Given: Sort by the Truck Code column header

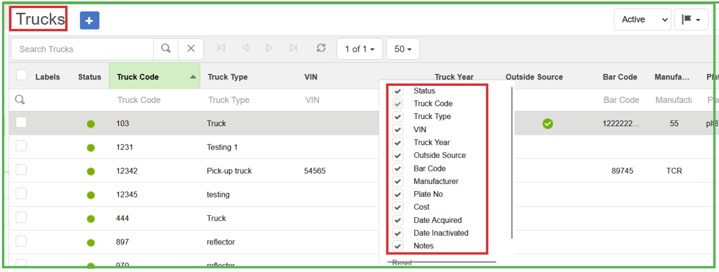Looking at the screenshot, I should (x=138, y=77).
